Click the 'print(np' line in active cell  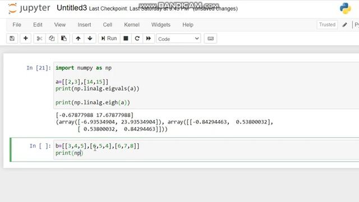[69, 153]
